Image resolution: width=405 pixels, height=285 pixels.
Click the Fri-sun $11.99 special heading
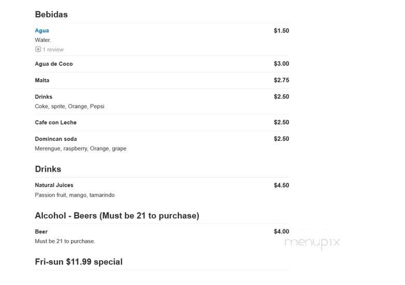tap(79, 262)
